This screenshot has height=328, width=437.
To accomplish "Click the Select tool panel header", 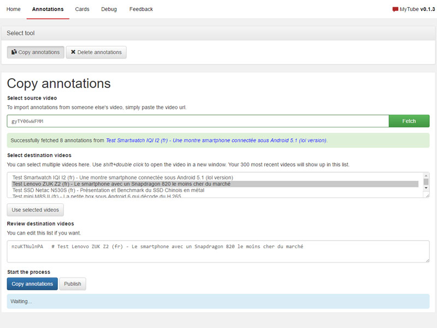I will point(218,33).
